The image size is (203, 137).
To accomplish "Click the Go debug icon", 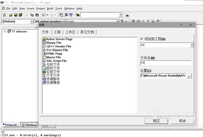I will [153, 21].
